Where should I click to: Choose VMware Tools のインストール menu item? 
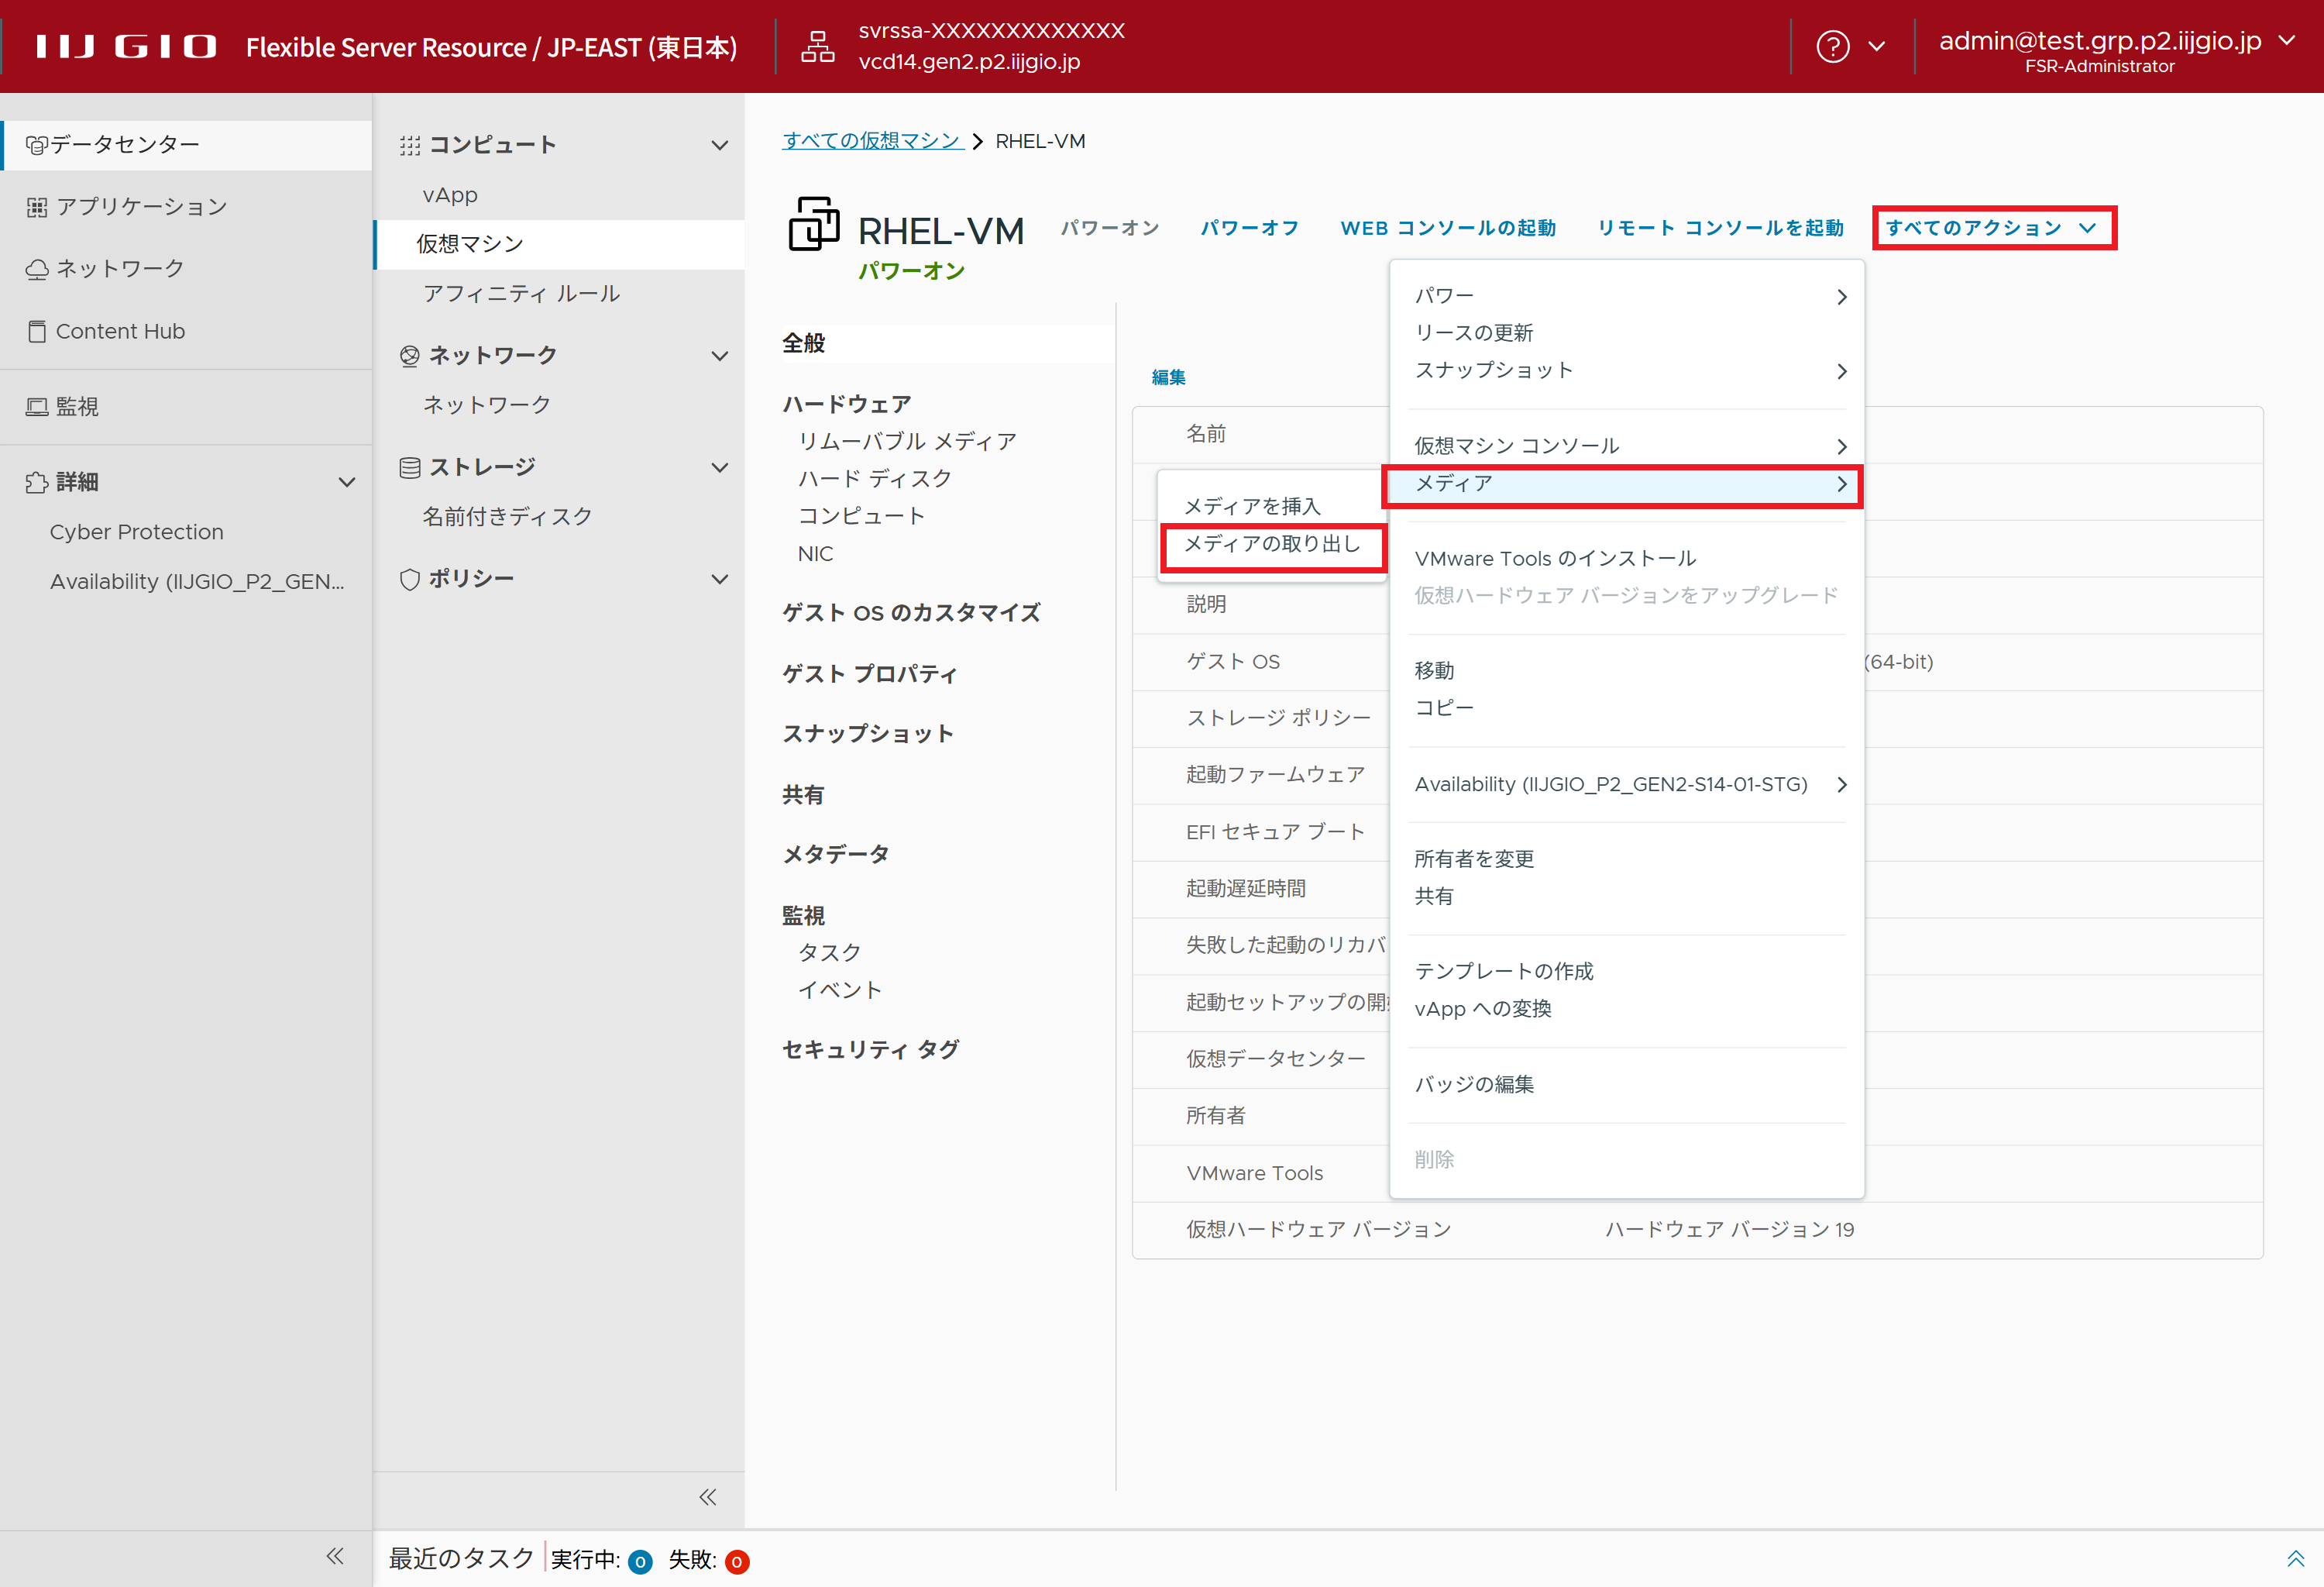1555,558
